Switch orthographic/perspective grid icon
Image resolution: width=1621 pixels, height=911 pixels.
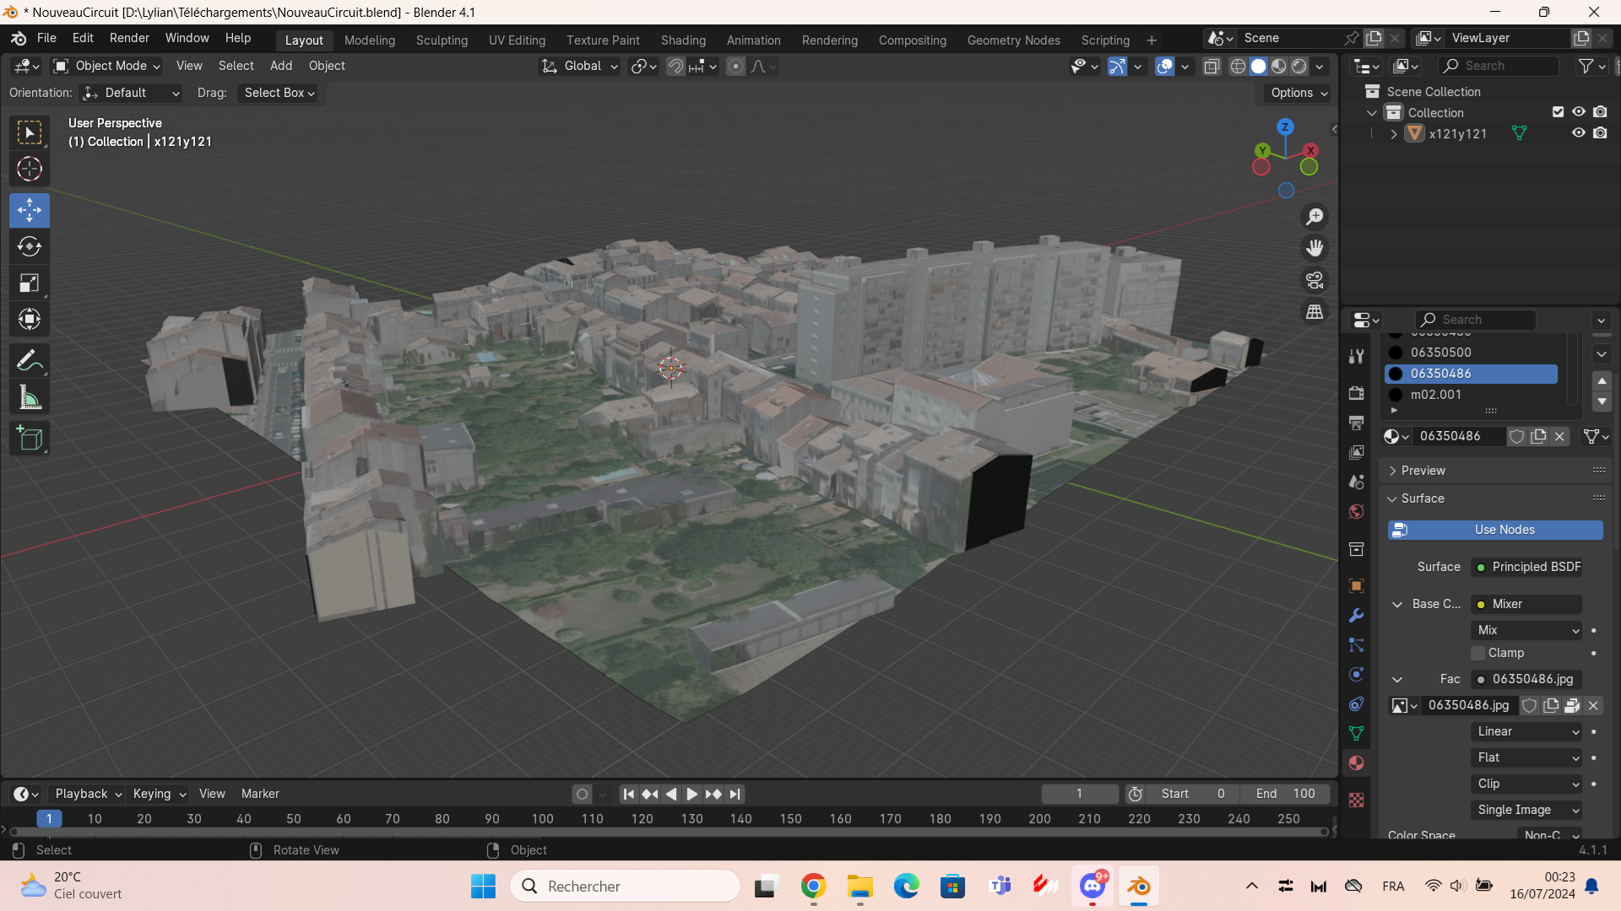tap(1315, 312)
